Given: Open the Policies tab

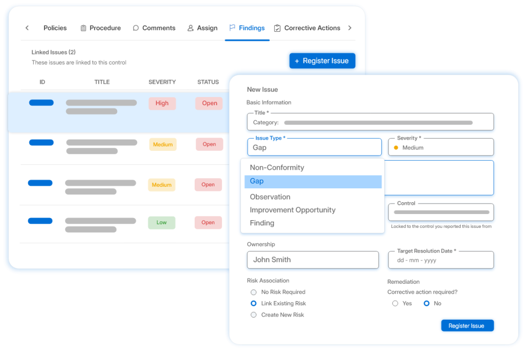Looking at the screenshot, I should point(55,28).
